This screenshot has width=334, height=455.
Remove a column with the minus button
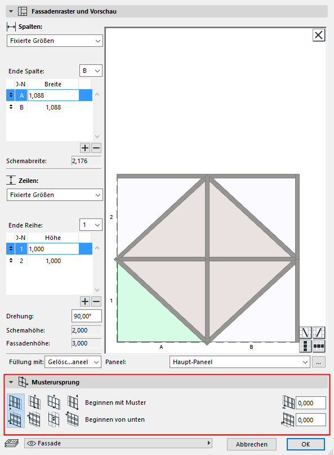96,148
